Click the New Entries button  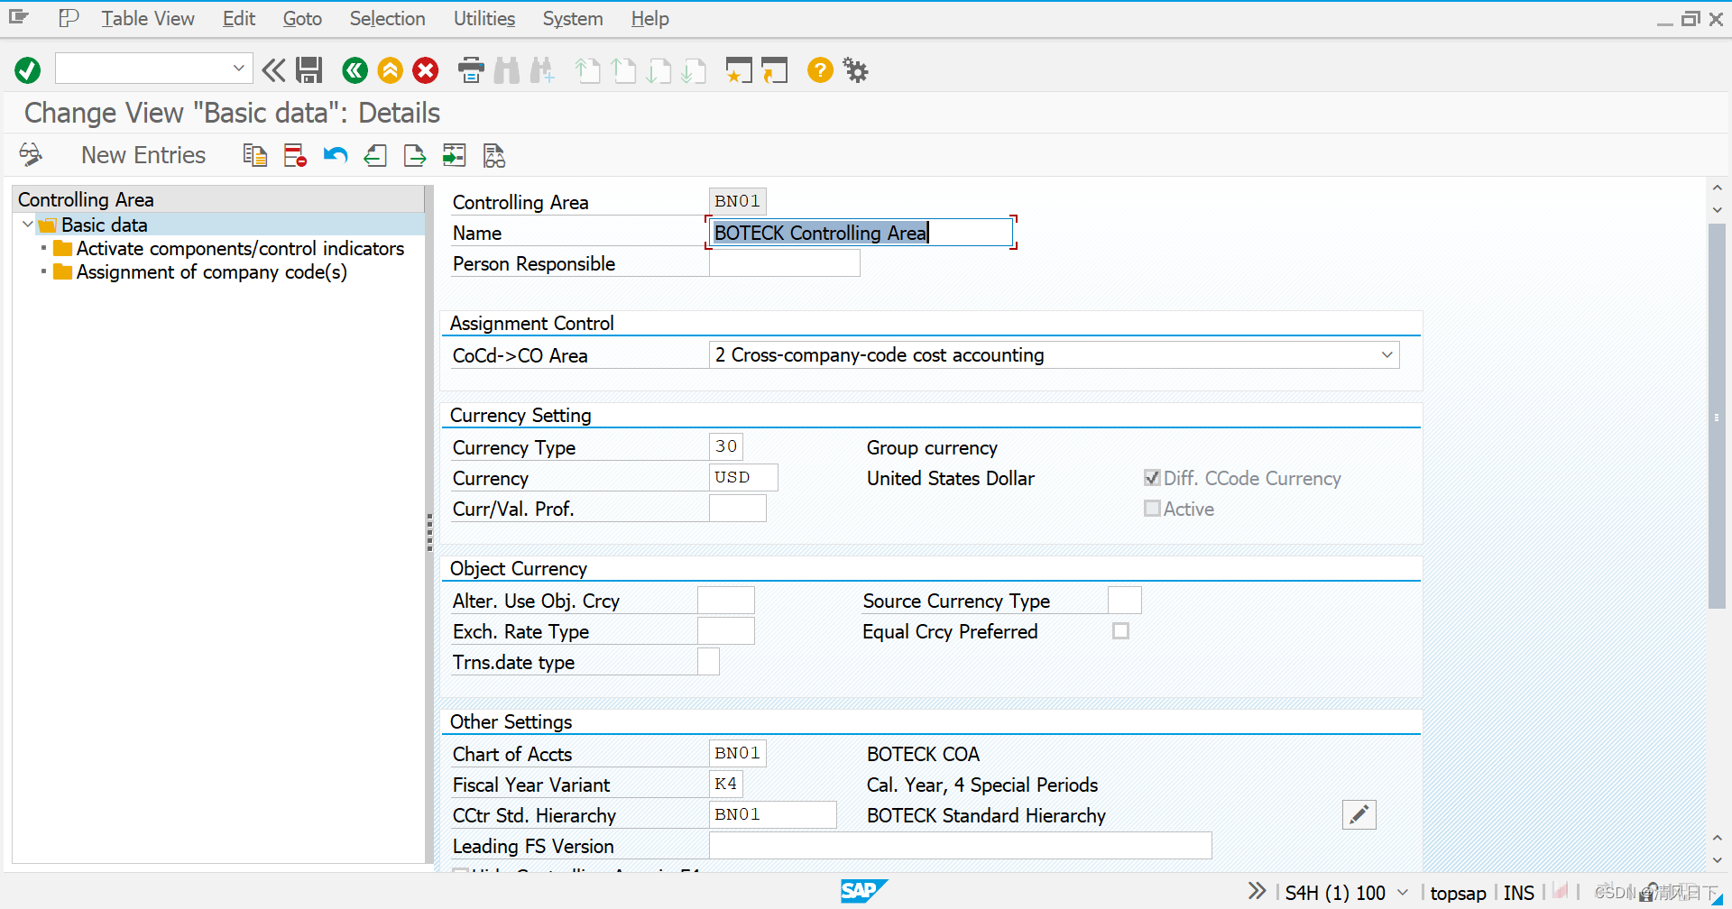point(143,155)
